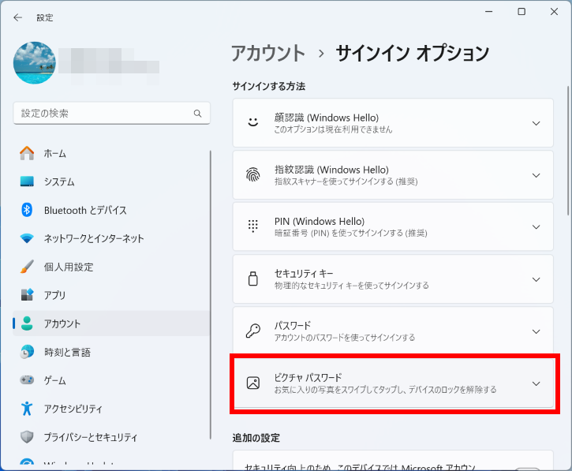Click the fingerprint icon

click(253, 175)
